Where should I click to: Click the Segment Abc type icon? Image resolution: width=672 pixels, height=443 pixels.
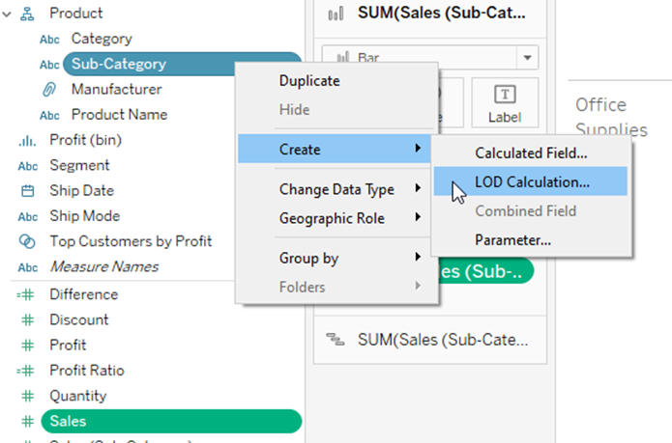(x=28, y=166)
